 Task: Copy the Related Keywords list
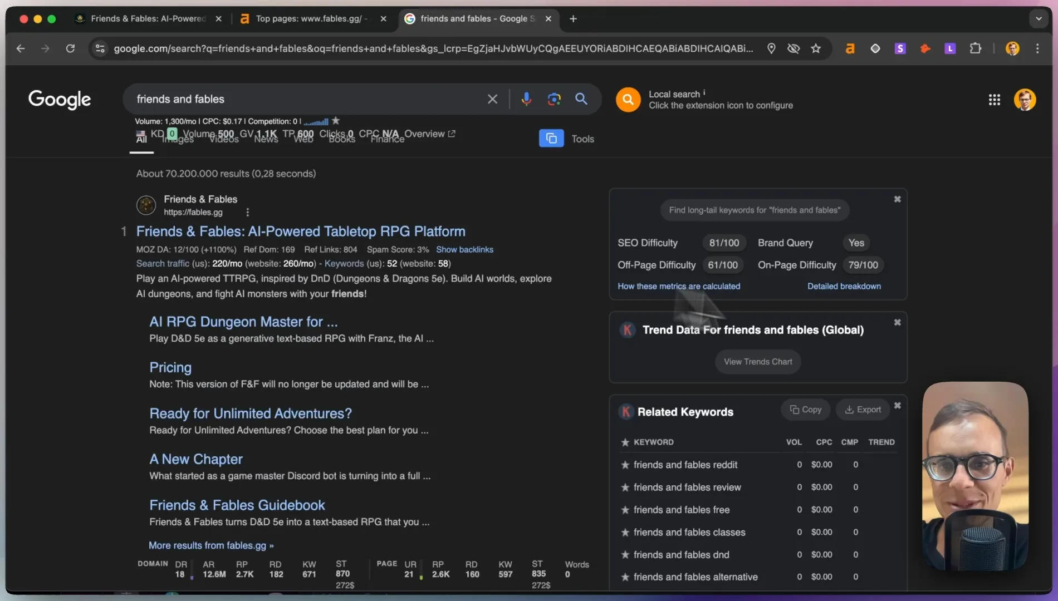[x=805, y=410]
